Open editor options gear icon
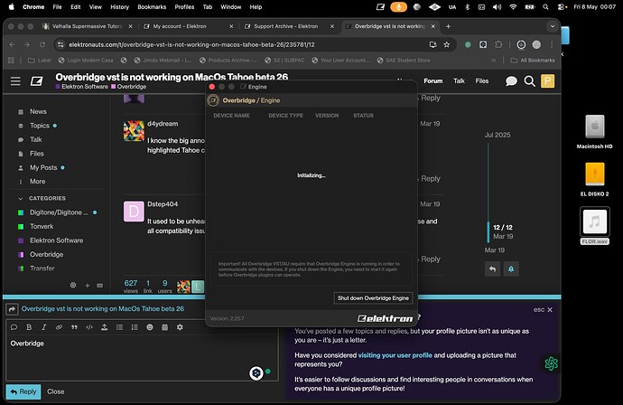The image size is (623, 405). [x=180, y=327]
